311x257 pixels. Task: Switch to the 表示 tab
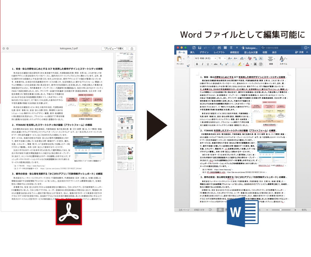point(274,52)
